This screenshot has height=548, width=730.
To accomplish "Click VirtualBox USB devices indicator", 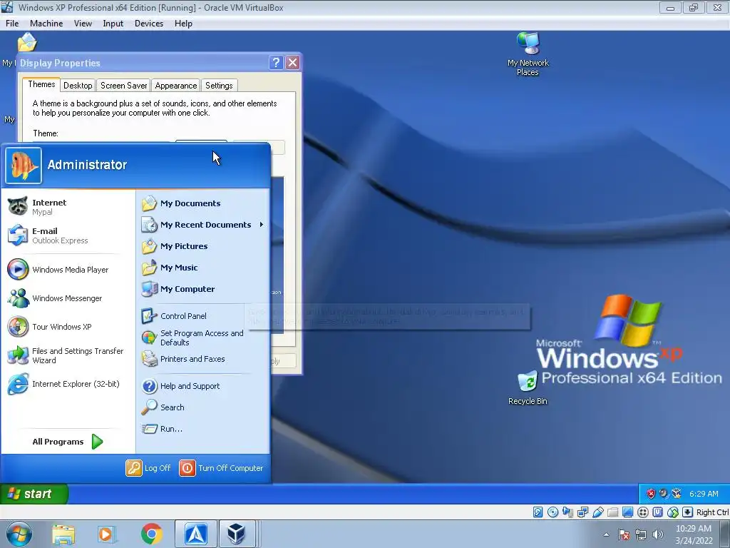I will tap(598, 512).
